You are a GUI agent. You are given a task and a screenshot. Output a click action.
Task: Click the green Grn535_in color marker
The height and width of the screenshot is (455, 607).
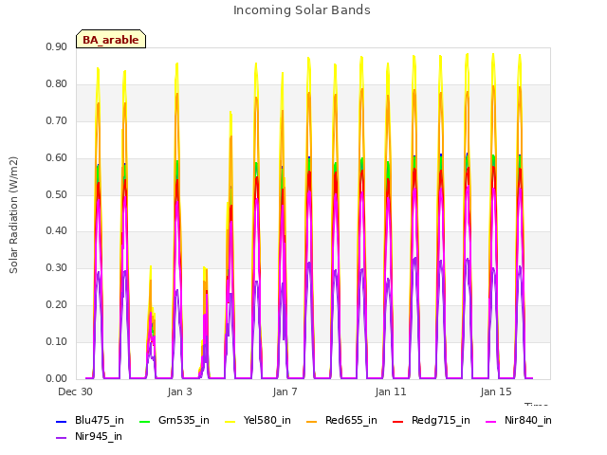tap(144, 421)
